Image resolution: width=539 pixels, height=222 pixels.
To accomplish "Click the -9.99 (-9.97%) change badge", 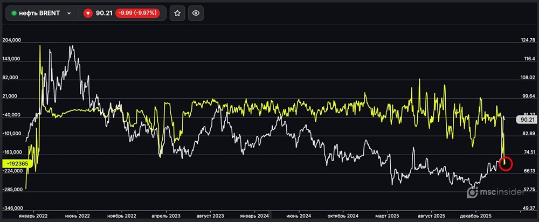I will pyautogui.click(x=137, y=13).
